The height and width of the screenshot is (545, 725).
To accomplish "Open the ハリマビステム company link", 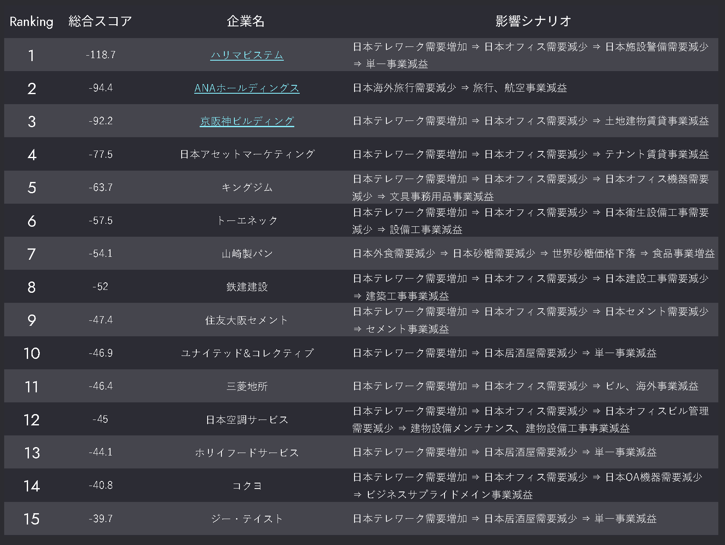I will pyautogui.click(x=247, y=55).
